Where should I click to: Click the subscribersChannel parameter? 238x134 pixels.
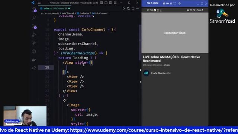(x=77, y=44)
